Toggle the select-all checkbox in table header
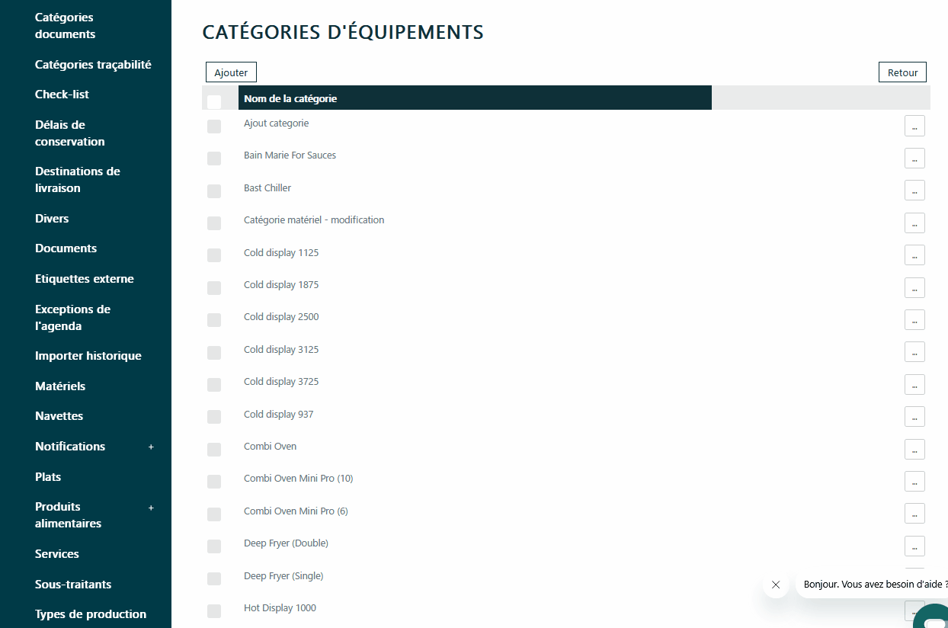The width and height of the screenshot is (948, 628). pyautogui.click(x=214, y=101)
